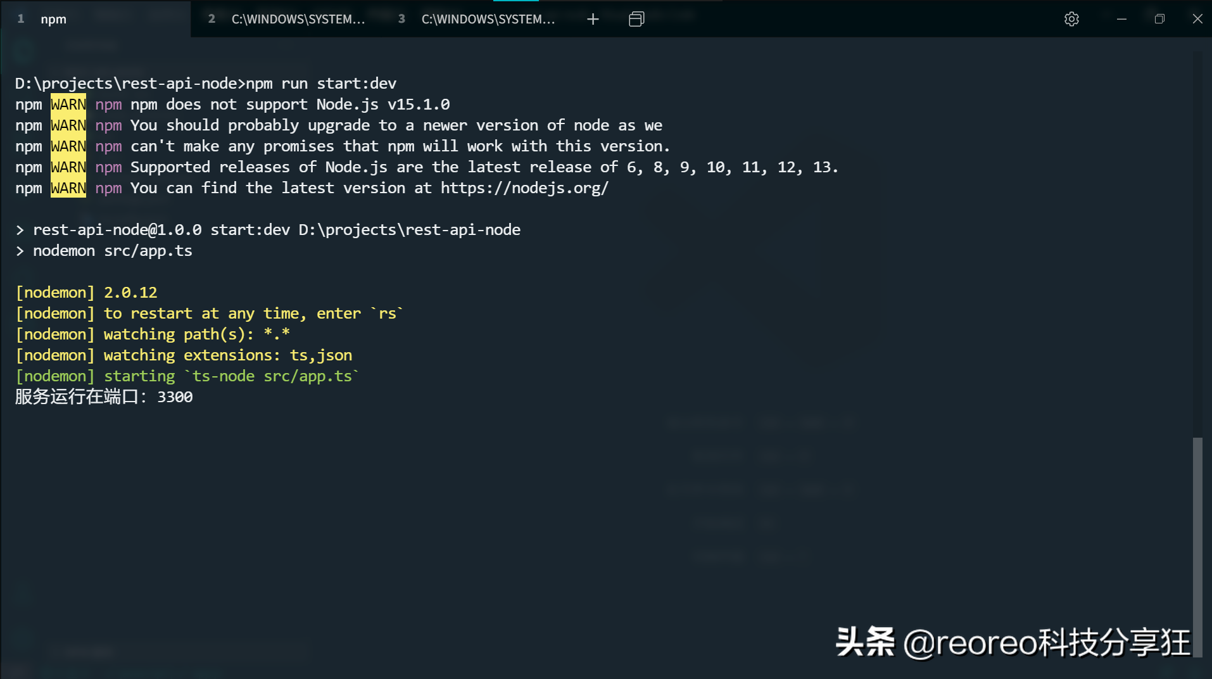
Task: Click 'You should probably upgrade' line
Action: click(x=339, y=125)
